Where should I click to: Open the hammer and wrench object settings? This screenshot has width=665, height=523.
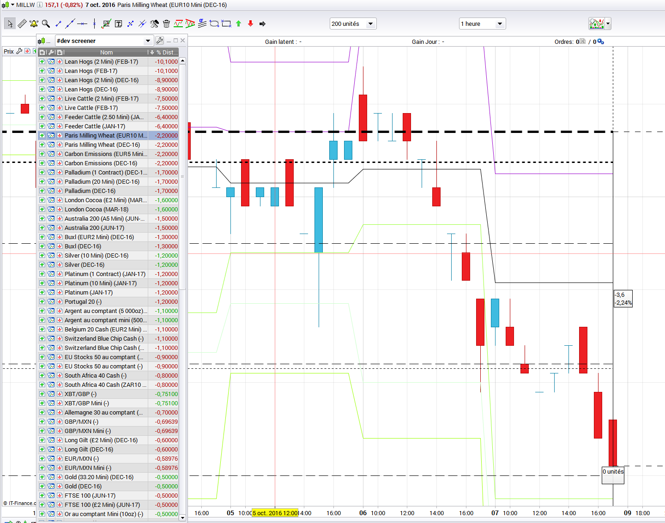(154, 24)
